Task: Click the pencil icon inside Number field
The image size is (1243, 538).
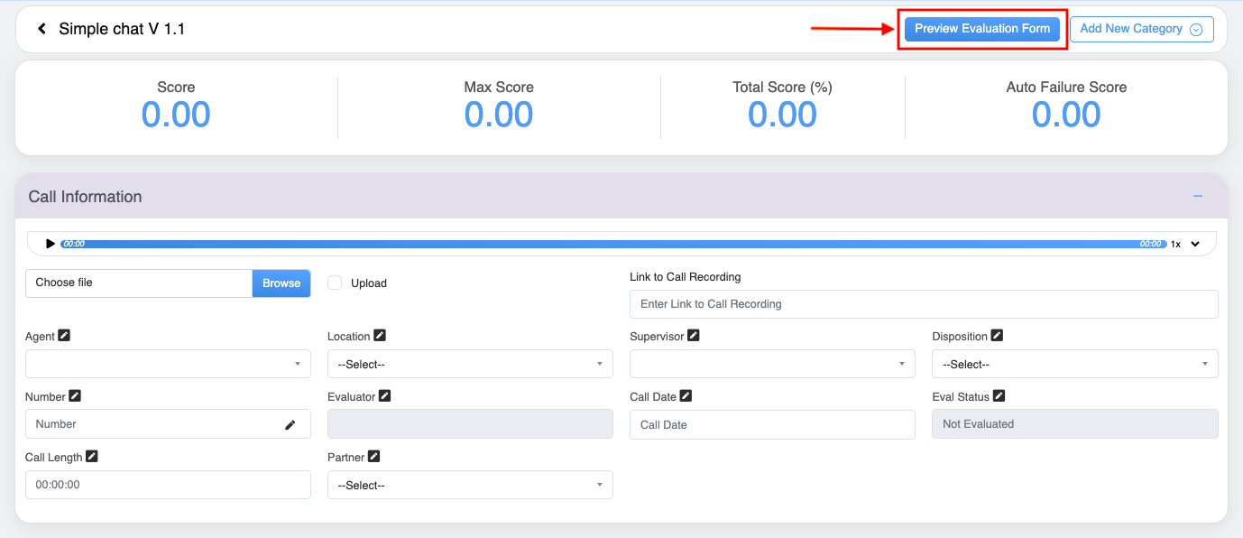Action: pos(290,424)
